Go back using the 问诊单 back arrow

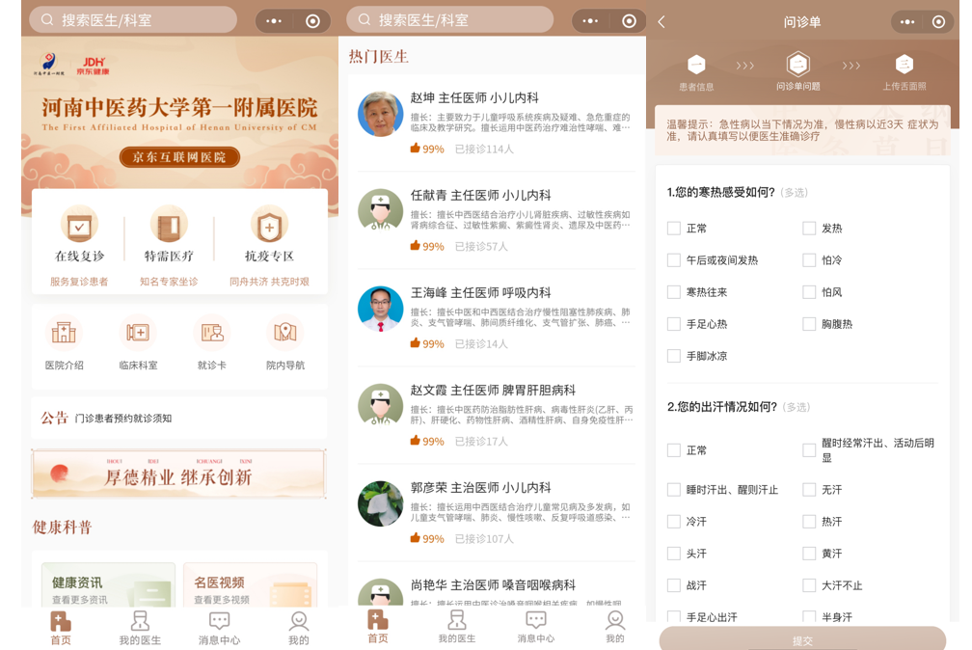click(x=661, y=22)
